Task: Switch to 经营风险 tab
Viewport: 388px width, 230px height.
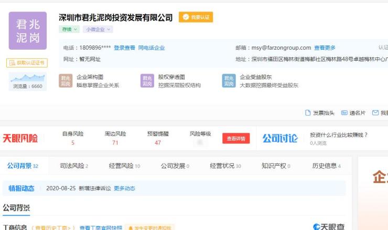Action: coord(124,166)
